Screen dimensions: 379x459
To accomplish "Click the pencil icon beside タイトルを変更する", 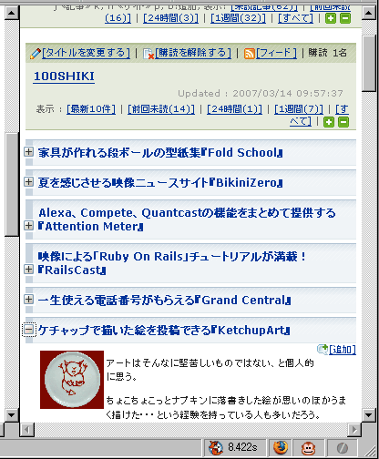I will [36, 54].
